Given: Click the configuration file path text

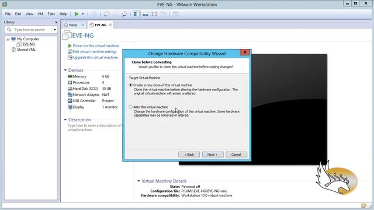Looking at the screenshot, I should point(204,191).
